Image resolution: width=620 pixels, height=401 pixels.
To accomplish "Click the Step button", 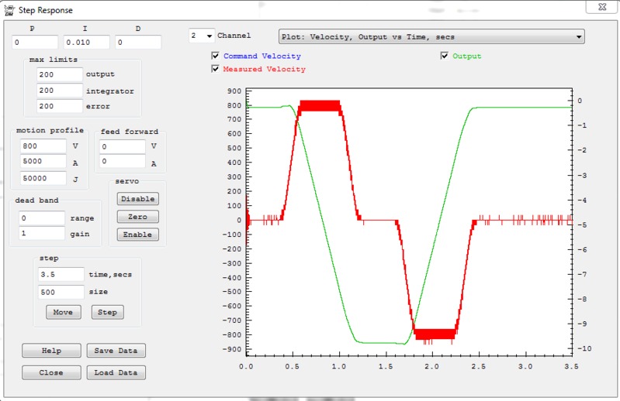I will pyautogui.click(x=107, y=313).
